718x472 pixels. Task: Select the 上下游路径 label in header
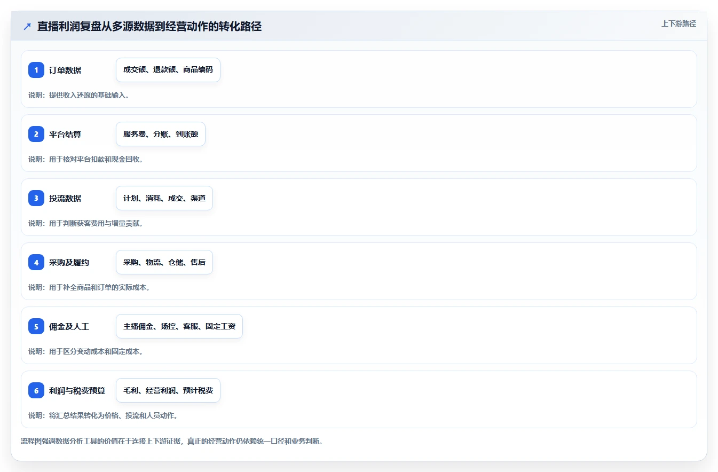[x=678, y=23]
